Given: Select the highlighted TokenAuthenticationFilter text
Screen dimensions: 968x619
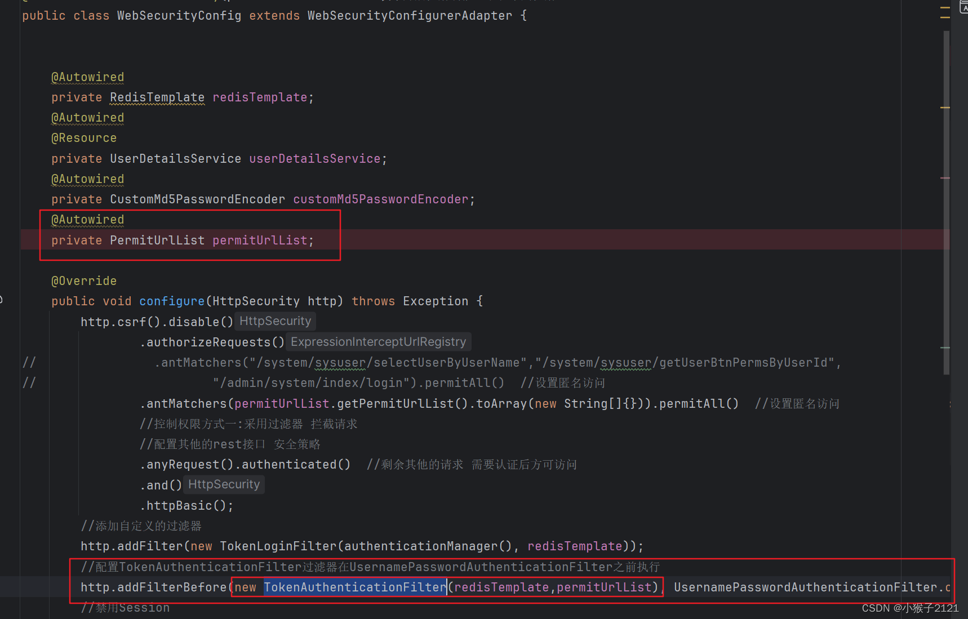Looking at the screenshot, I should click(354, 587).
